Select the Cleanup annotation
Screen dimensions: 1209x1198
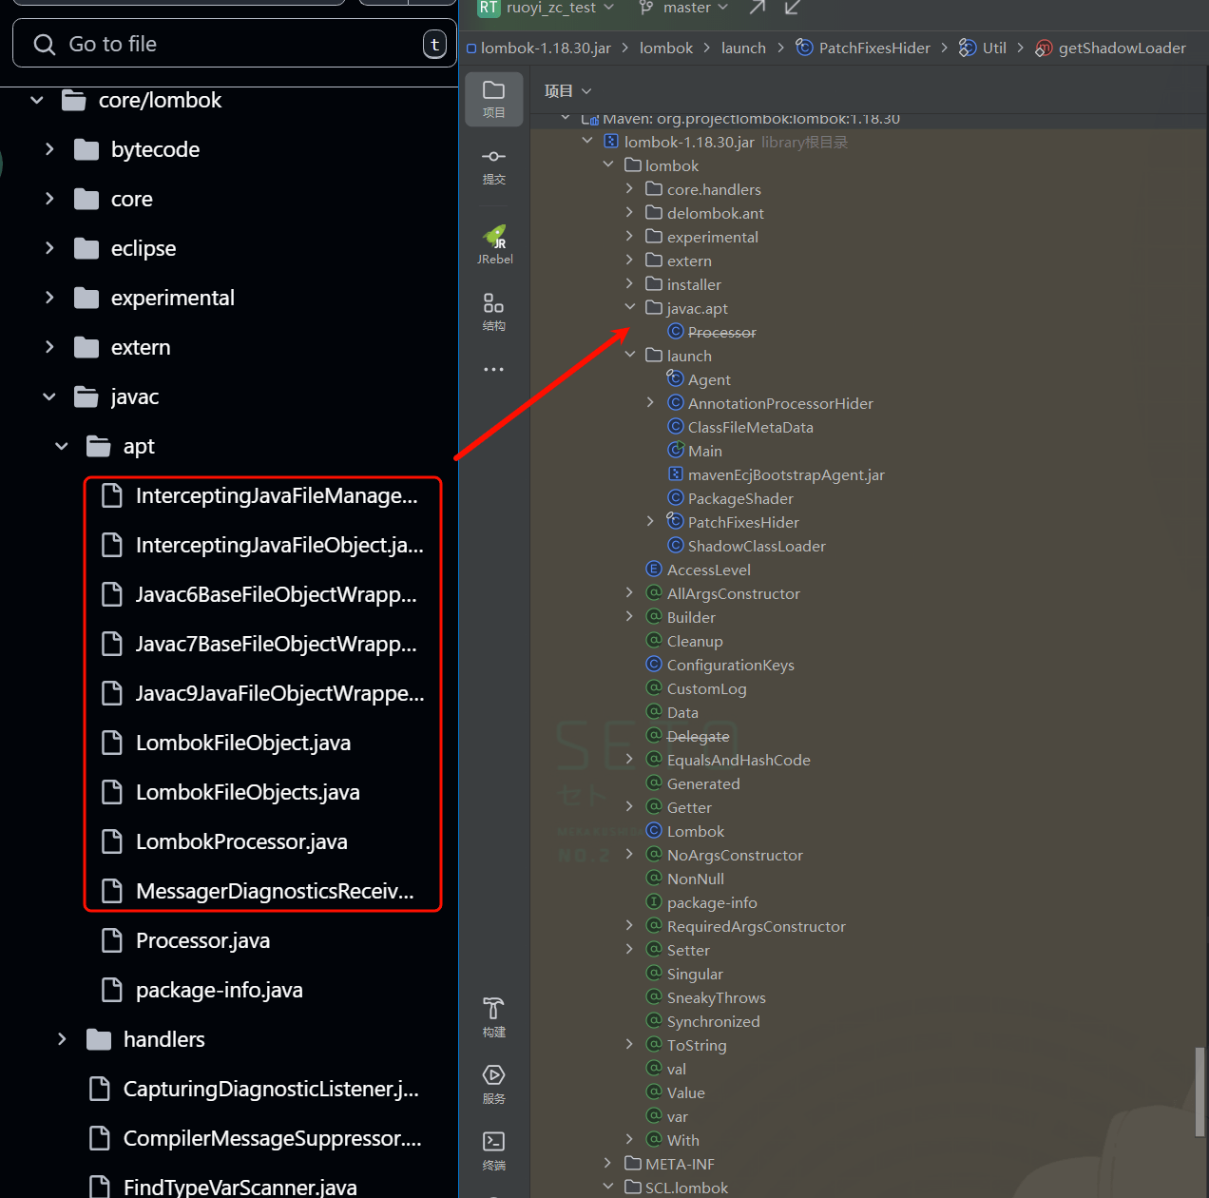[x=695, y=641]
